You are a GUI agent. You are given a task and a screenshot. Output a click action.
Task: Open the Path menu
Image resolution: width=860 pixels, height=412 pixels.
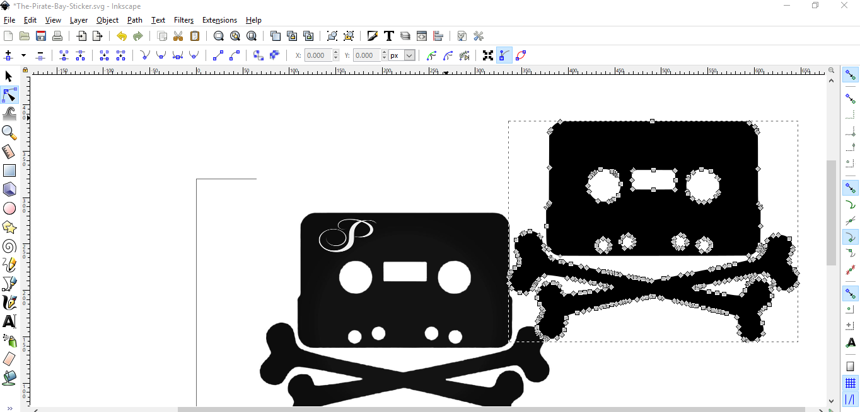click(135, 20)
